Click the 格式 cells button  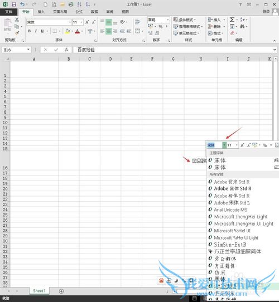pyautogui.click(x=216, y=33)
